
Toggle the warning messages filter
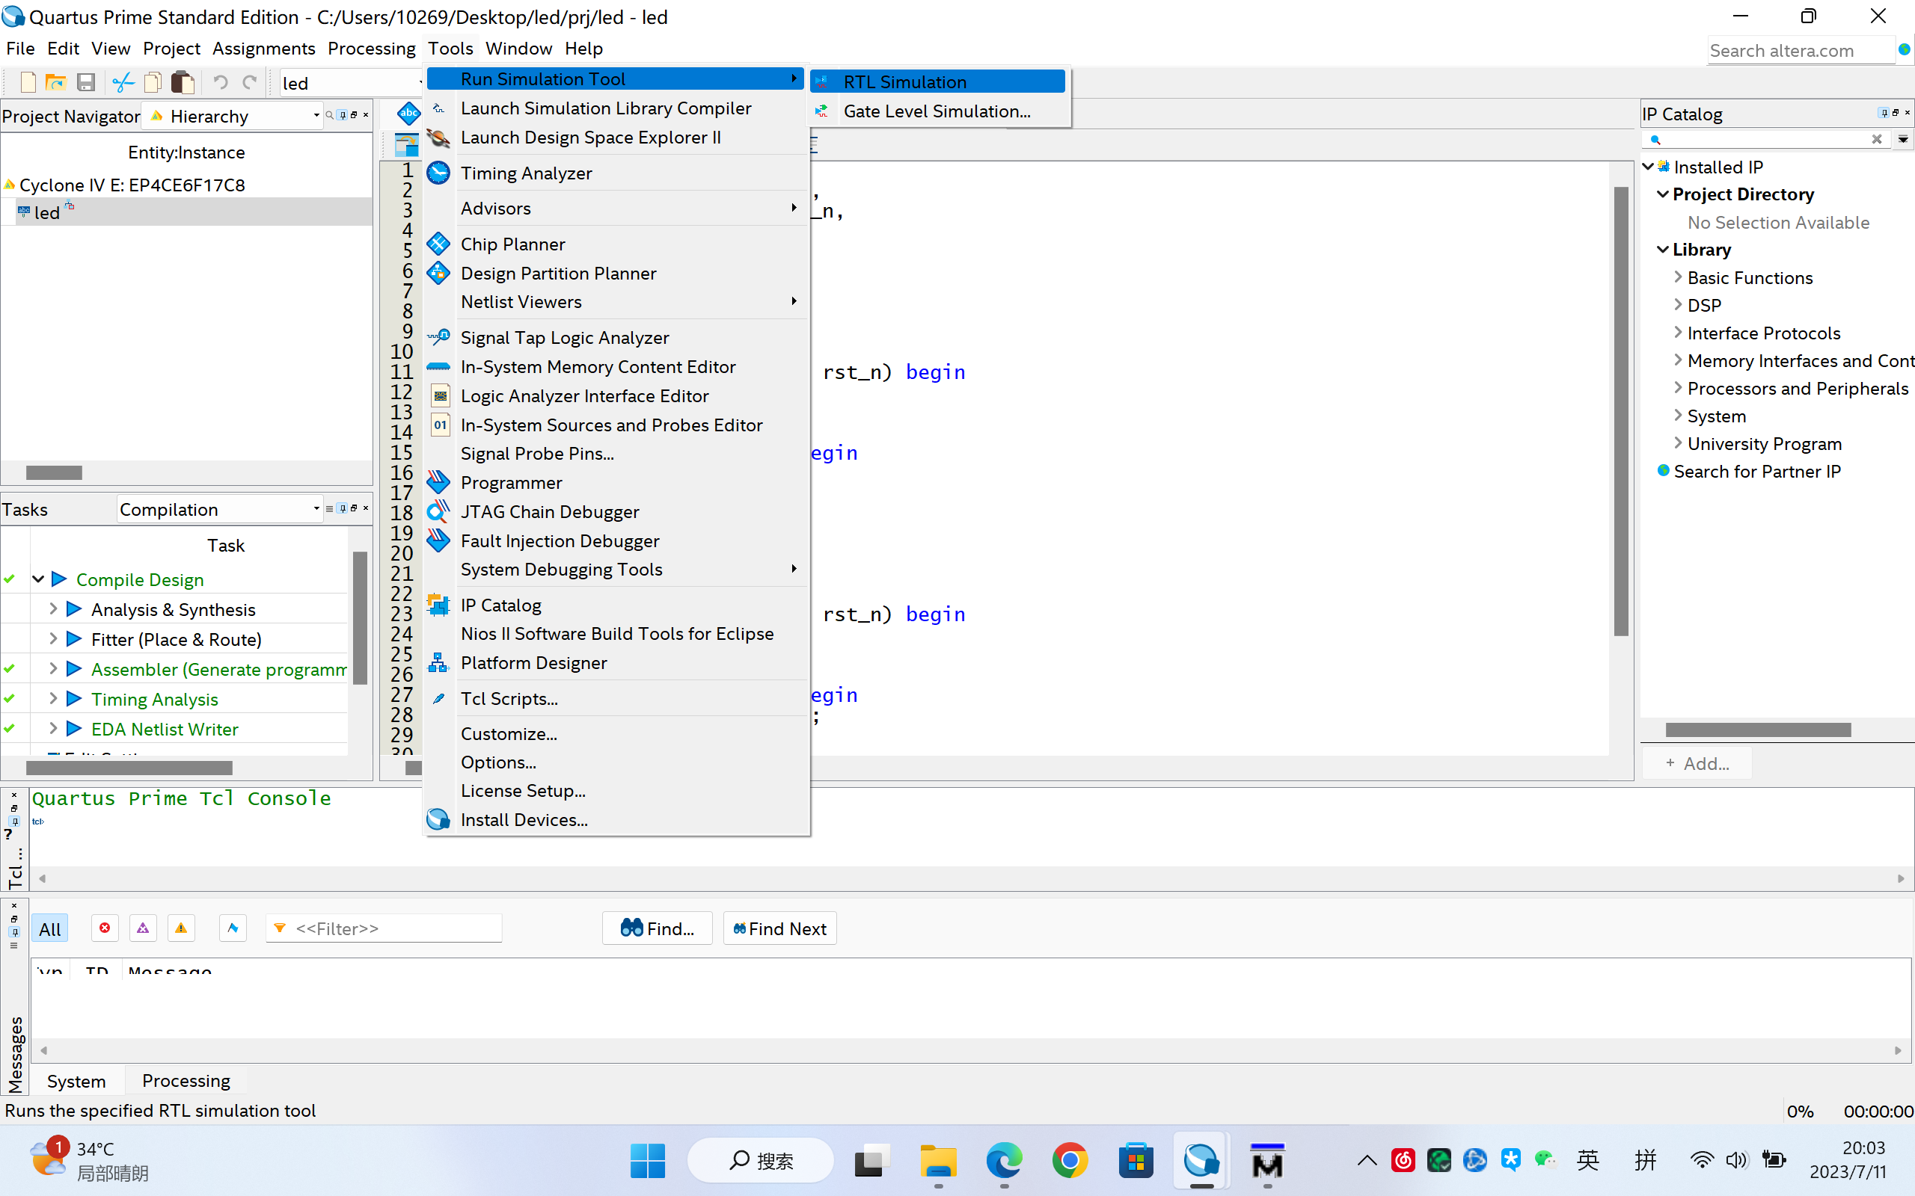coord(181,928)
